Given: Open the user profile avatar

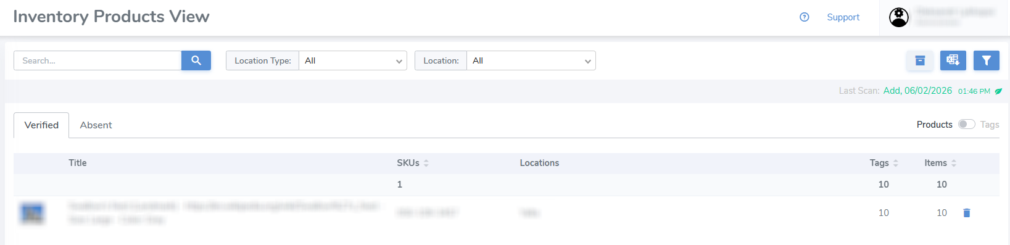Looking at the screenshot, I should pos(899,17).
